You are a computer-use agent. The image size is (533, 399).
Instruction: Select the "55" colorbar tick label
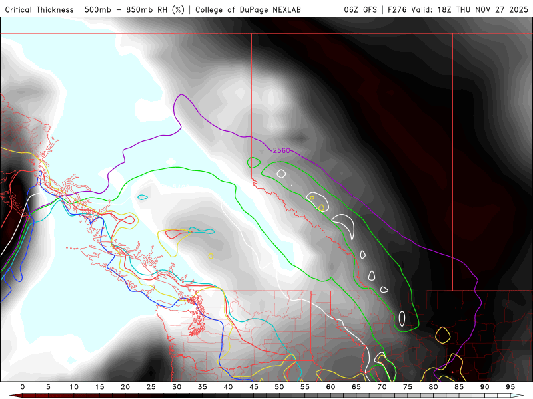tap(305, 387)
